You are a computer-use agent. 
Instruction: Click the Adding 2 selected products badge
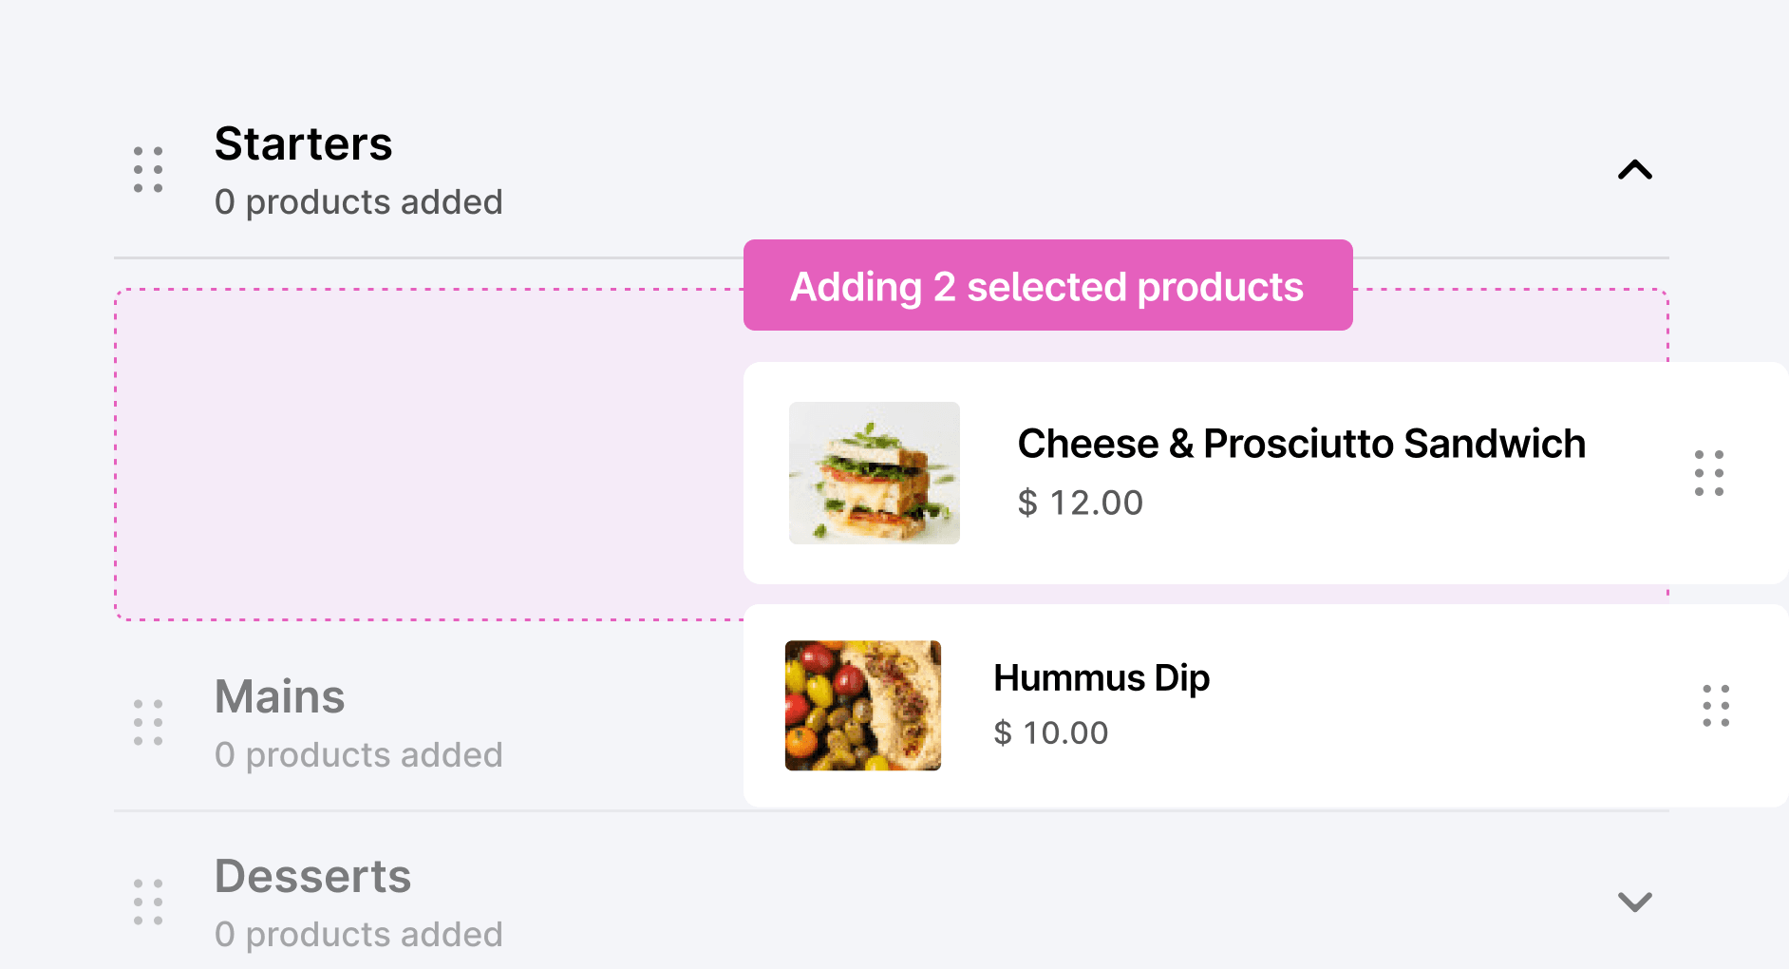coord(1047,286)
